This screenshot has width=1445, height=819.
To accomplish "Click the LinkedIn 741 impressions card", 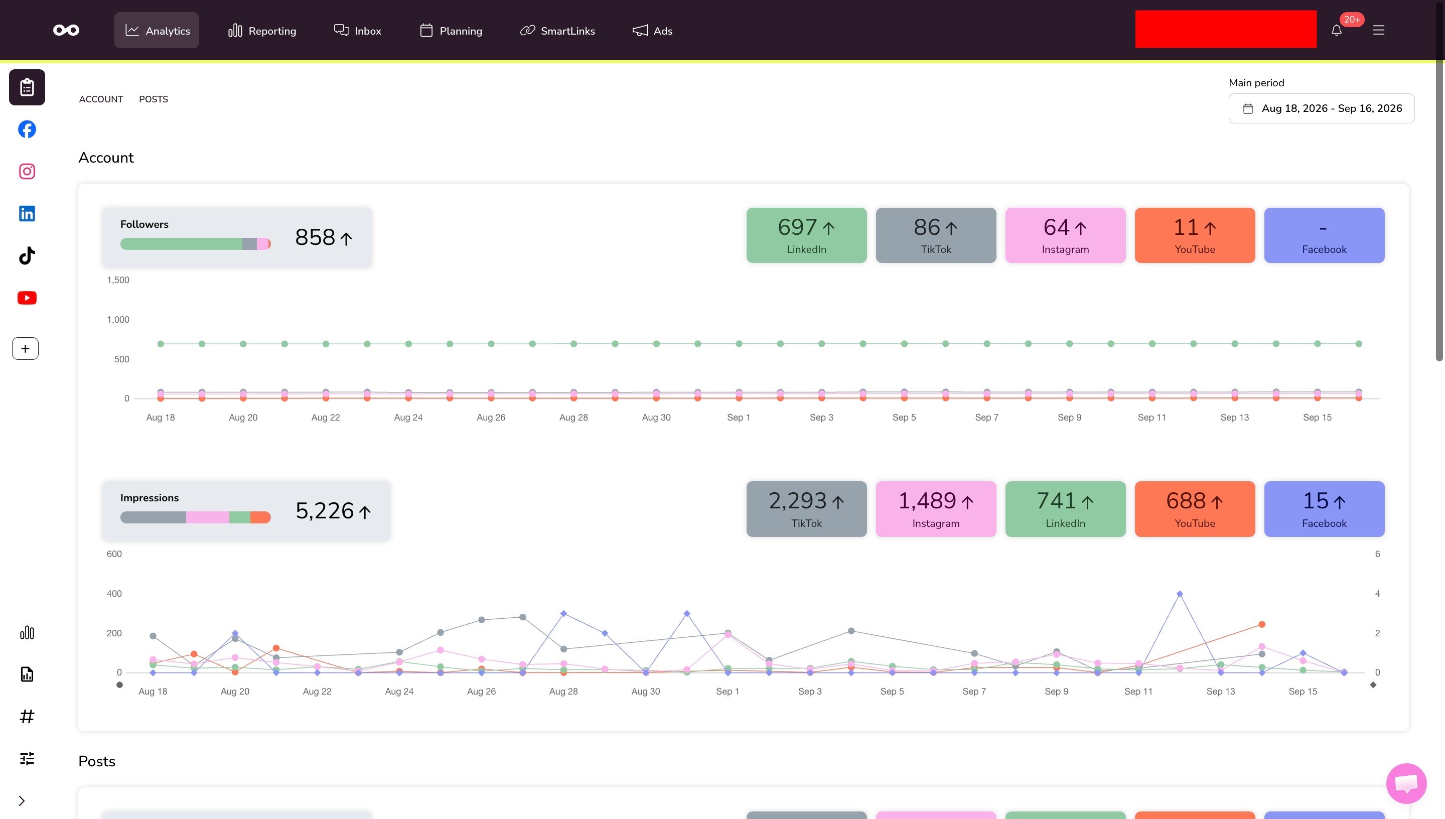I will (x=1065, y=509).
